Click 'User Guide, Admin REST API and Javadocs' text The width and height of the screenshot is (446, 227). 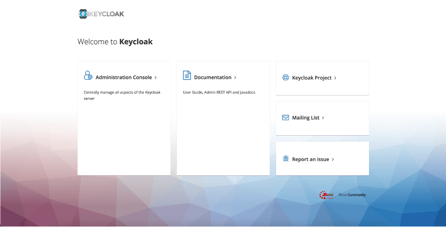[219, 92]
